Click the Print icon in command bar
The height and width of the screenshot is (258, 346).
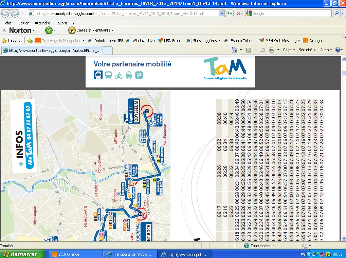pos(271,50)
